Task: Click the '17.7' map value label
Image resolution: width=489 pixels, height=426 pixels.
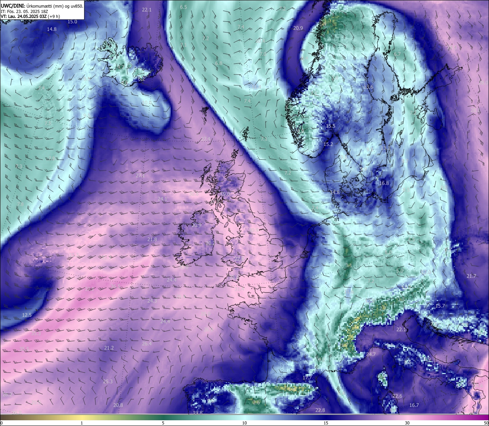Action: pyautogui.click(x=307, y=378)
